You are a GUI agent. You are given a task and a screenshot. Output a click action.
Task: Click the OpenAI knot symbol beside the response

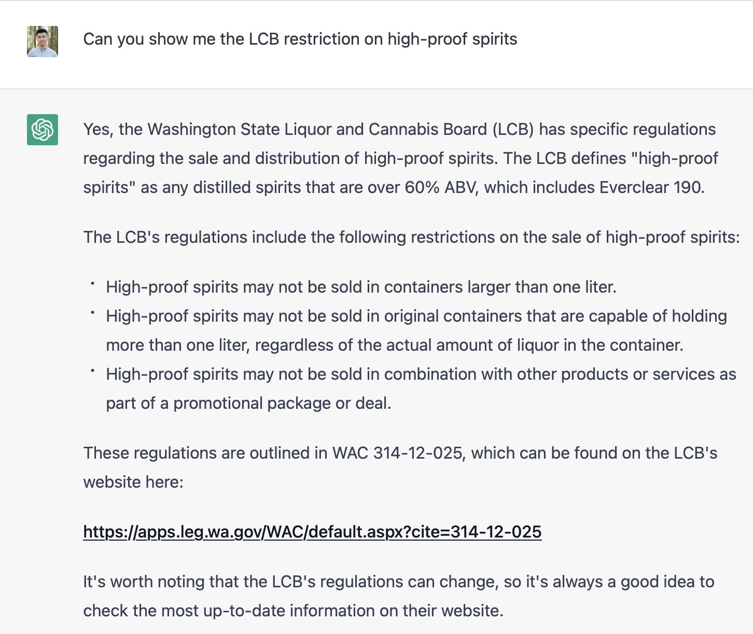43,129
